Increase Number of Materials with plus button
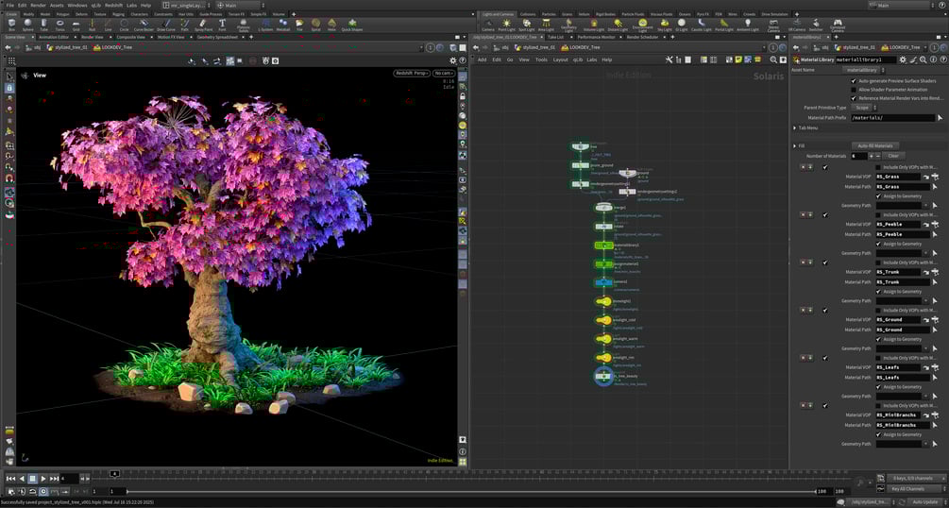 [x=872, y=156]
